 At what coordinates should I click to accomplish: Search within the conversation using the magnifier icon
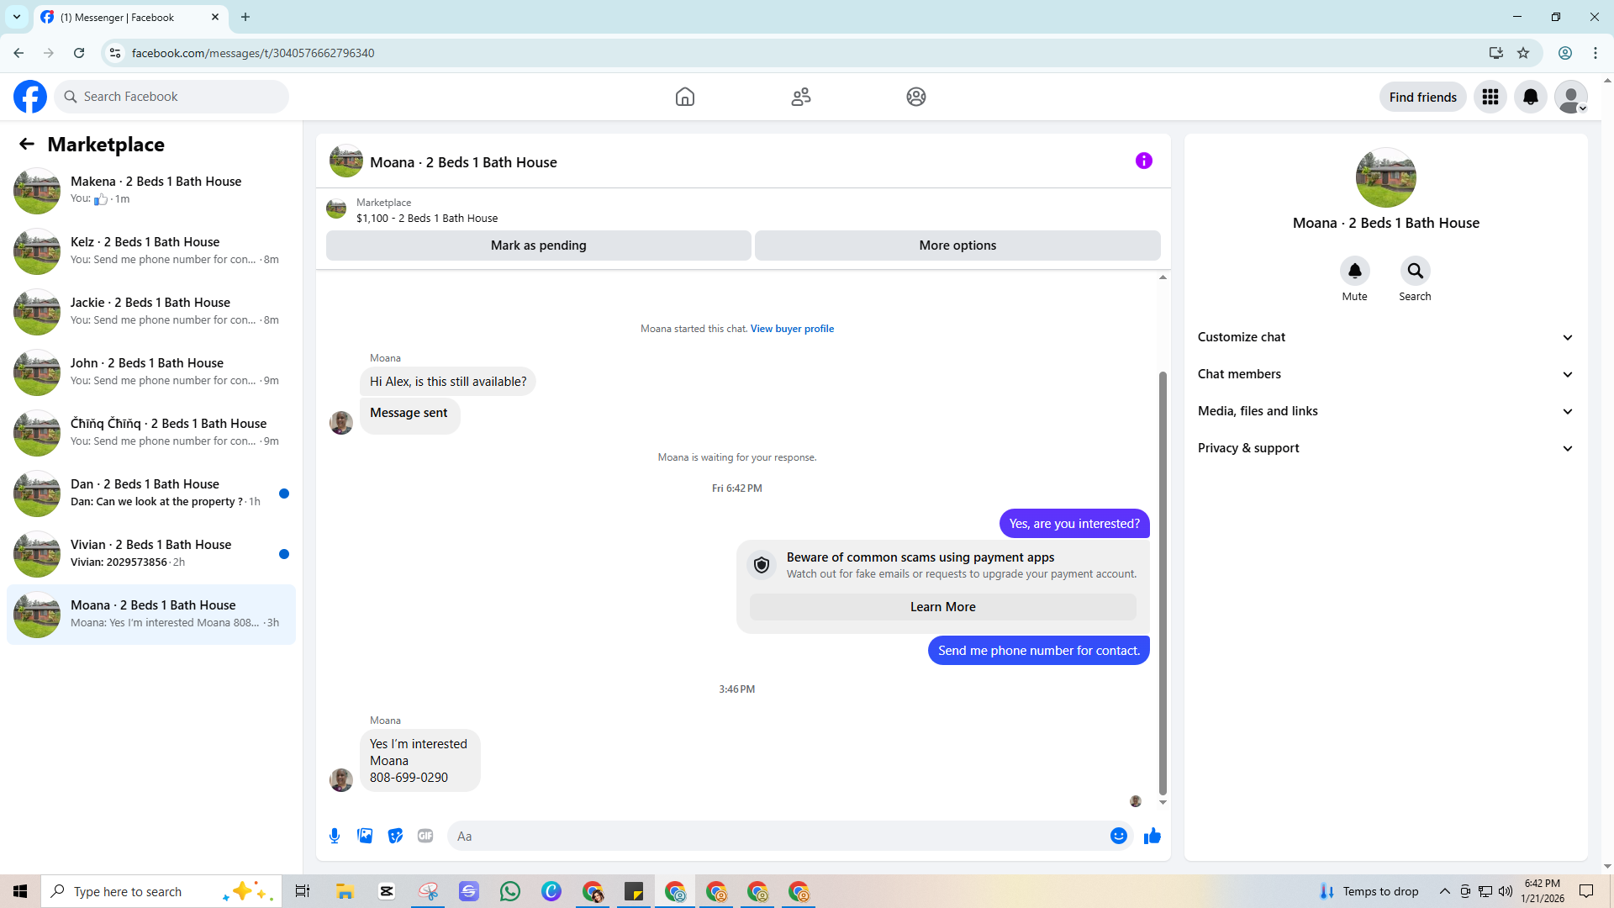pyautogui.click(x=1415, y=271)
